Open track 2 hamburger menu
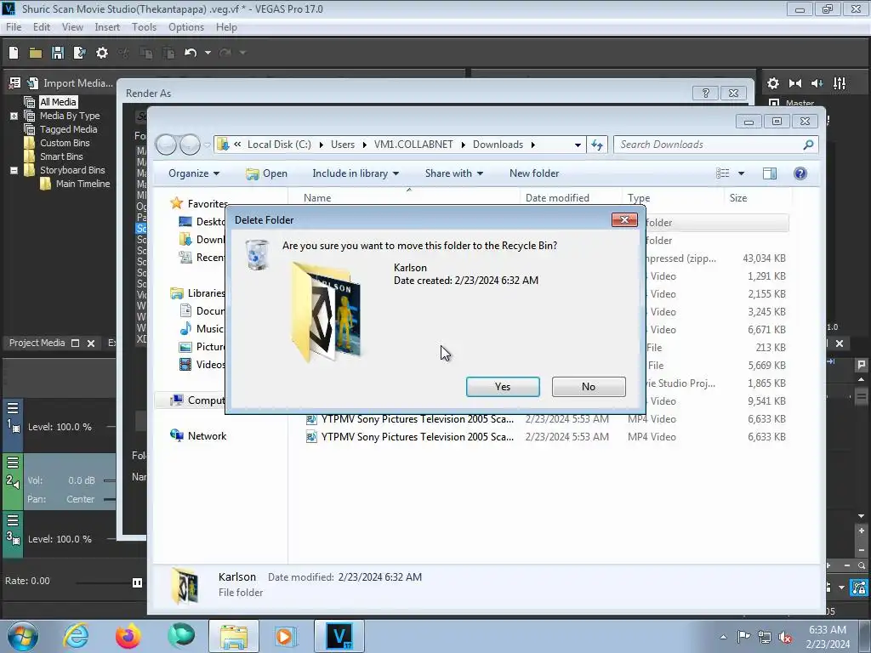This screenshot has width=871, height=653. [13, 463]
